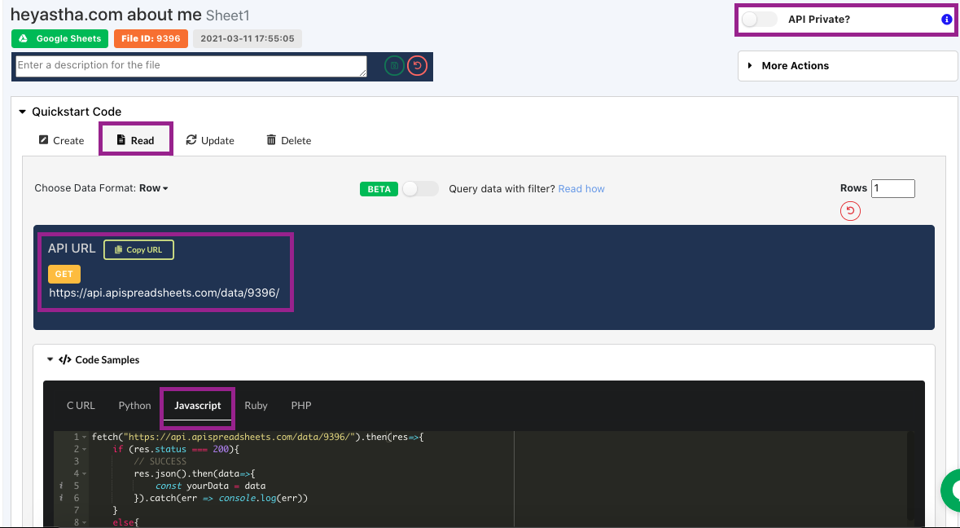Click the red reset description icon
Screen dimensions: 960x528
(417, 66)
